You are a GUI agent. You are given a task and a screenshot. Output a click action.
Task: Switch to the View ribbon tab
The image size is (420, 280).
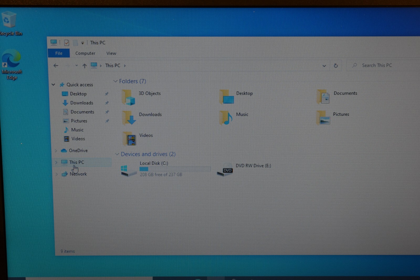pos(111,53)
